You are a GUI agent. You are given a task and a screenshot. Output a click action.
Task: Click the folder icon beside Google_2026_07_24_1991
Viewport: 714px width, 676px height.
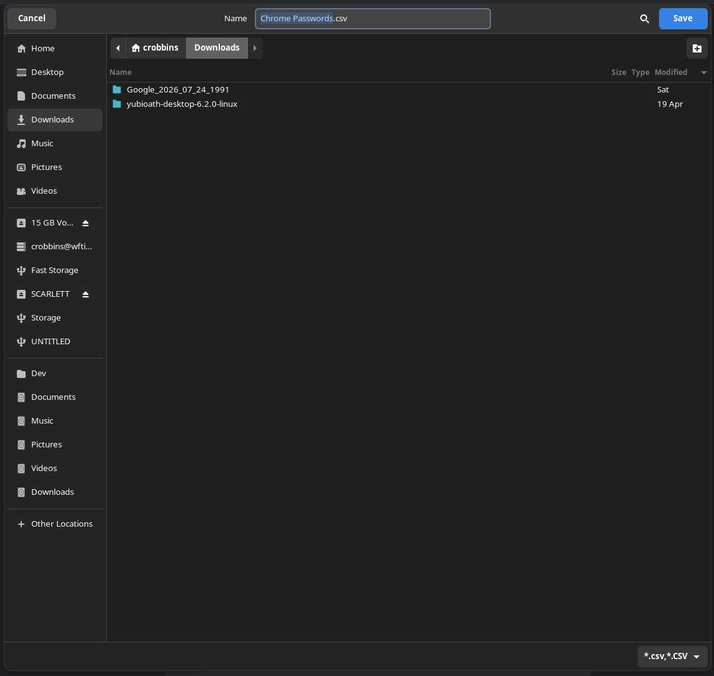click(117, 90)
